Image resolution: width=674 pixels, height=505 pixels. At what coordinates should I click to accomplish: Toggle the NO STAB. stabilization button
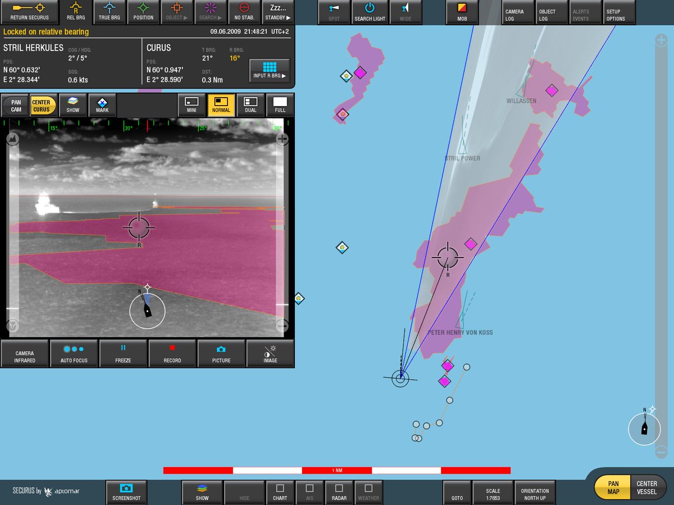(x=244, y=12)
